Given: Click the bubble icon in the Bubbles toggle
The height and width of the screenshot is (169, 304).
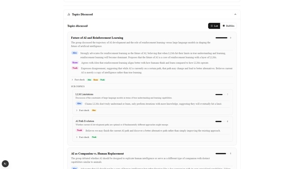Looking at the screenshot, I should [224, 26].
